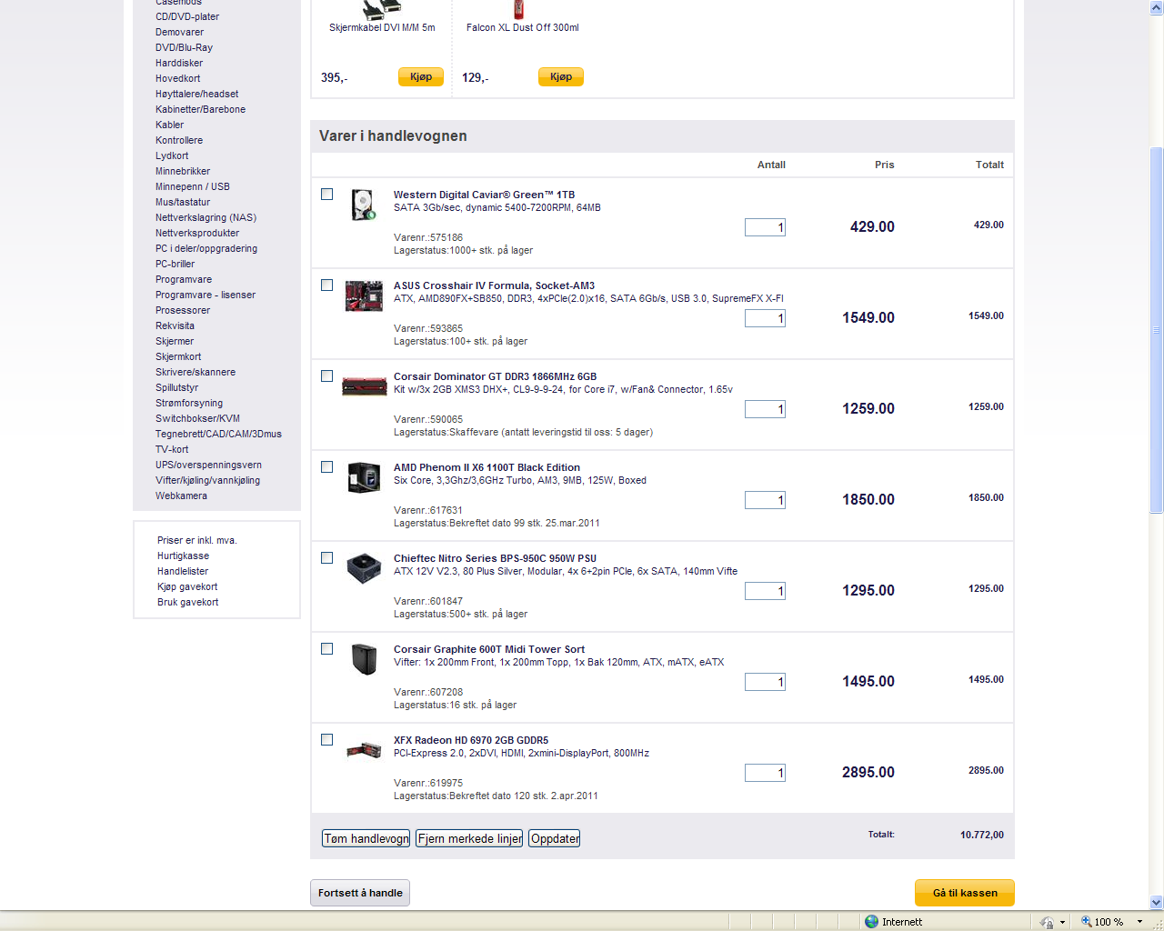The height and width of the screenshot is (931, 1164).
Task: Click the scrollbar down arrow
Action: coord(1157,903)
